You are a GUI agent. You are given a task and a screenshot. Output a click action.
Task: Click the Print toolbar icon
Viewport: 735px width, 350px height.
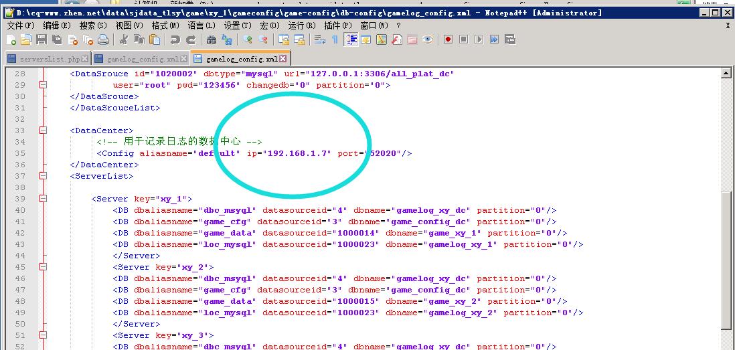(102, 39)
